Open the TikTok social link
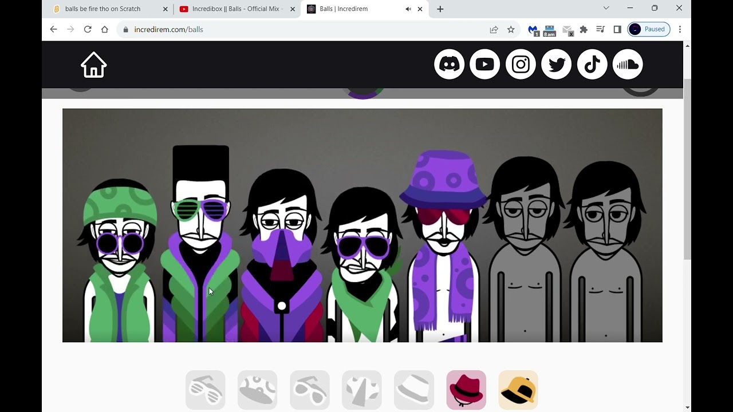The image size is (733, 412). [x=592, y=64]
